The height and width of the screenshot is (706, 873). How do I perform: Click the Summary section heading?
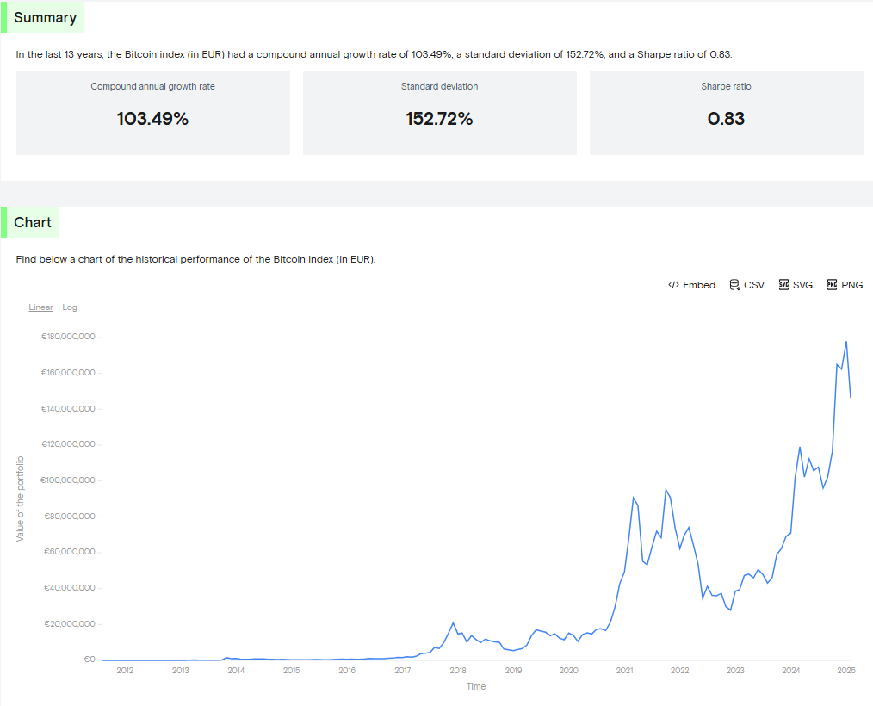coord(45,17)
